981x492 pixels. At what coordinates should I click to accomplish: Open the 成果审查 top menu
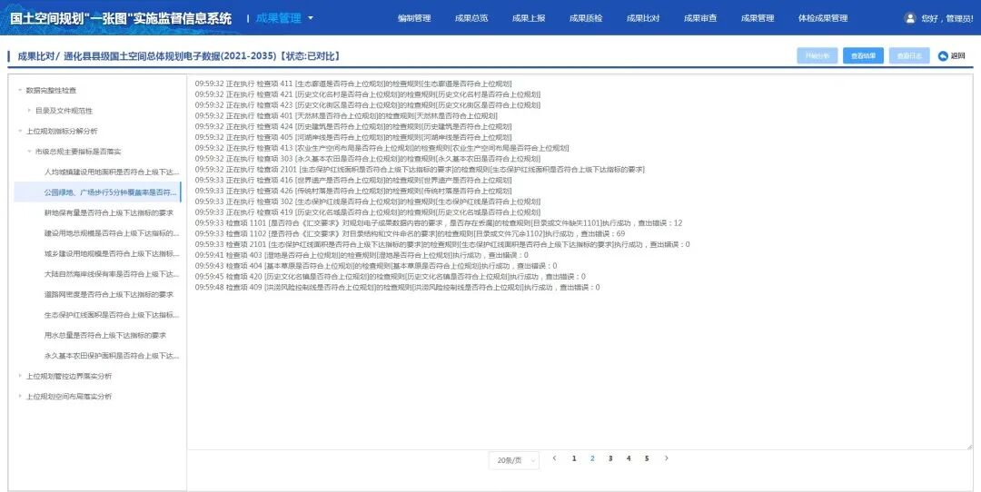pos(700,18)
